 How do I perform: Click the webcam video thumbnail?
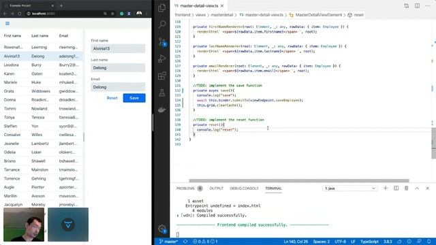tap(24, 225)
